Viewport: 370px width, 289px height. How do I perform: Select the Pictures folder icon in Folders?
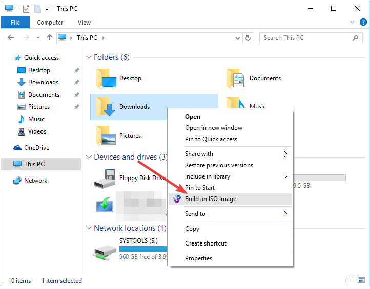106,136
